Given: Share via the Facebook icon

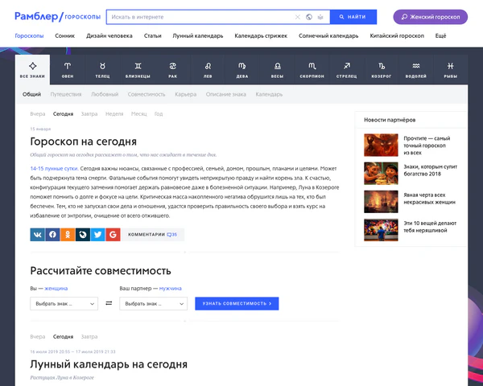Looking at the screenshot, I should tap(53, 235).
